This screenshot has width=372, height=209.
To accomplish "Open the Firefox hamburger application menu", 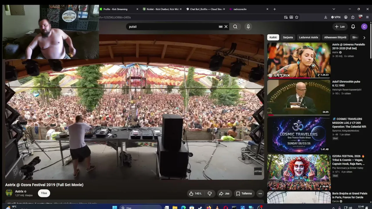I will [367, 17].
